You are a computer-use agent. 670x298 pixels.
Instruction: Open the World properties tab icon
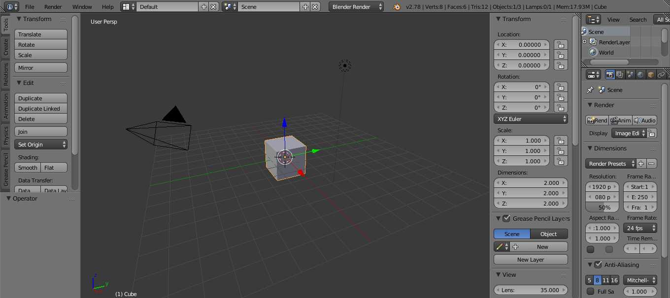point(640,75)
